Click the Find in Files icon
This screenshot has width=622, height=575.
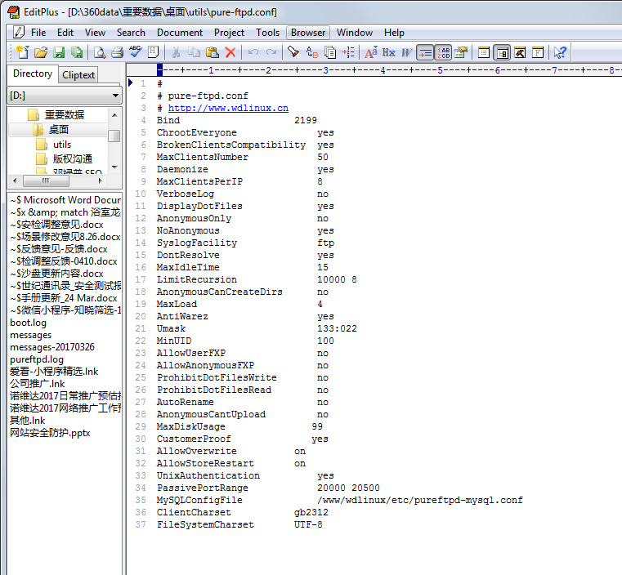[x=329, y=52]
